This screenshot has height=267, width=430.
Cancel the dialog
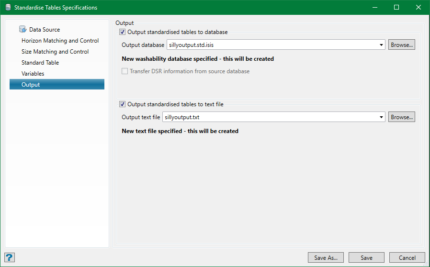tap(407, 257)
